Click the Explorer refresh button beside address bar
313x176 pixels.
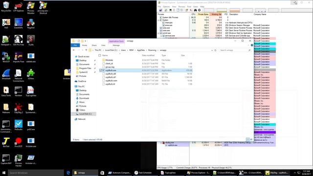click(x=215, y=50)
